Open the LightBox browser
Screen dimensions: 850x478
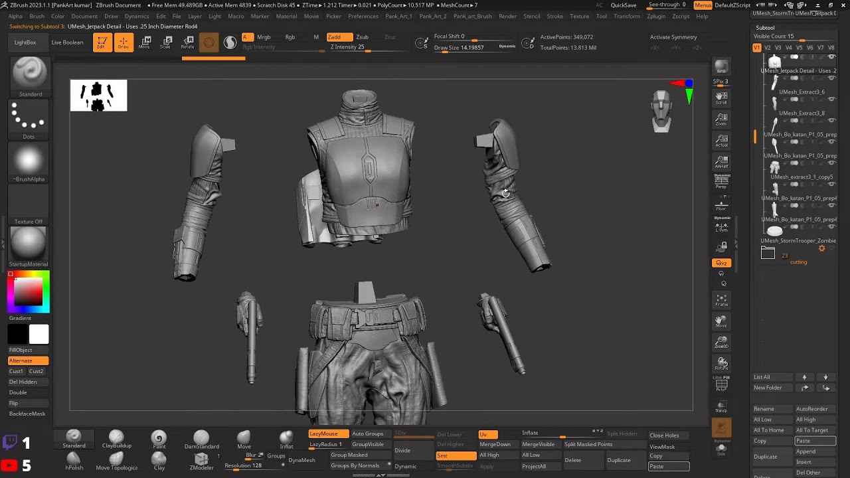pyautogui.click(x=25, y=42)
